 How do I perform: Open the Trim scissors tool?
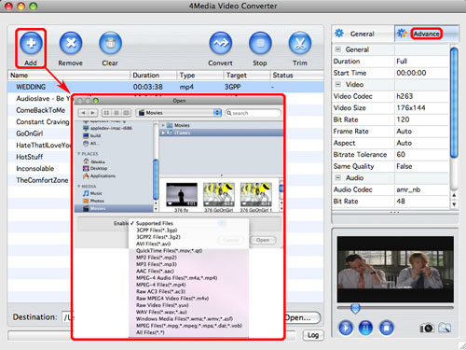[x=300, y=43]
